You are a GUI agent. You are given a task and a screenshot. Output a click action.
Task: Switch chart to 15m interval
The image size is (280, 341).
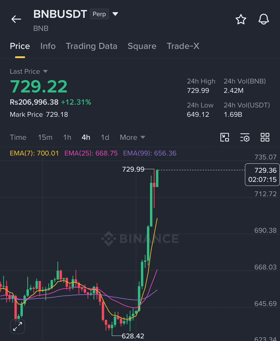45,137
